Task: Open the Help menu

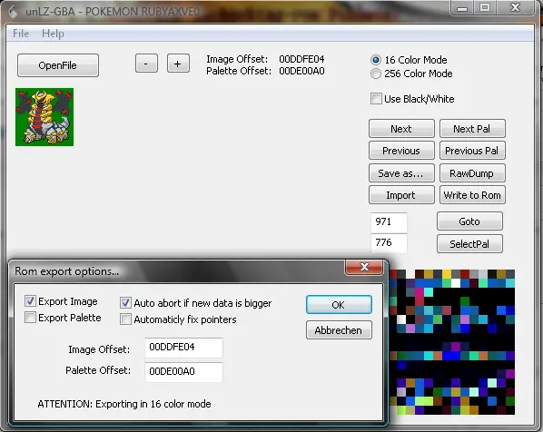Action: tap(53, 34)
